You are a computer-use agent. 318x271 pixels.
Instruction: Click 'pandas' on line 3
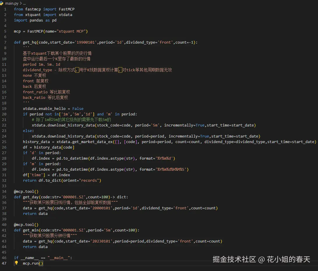coord(36,20)
